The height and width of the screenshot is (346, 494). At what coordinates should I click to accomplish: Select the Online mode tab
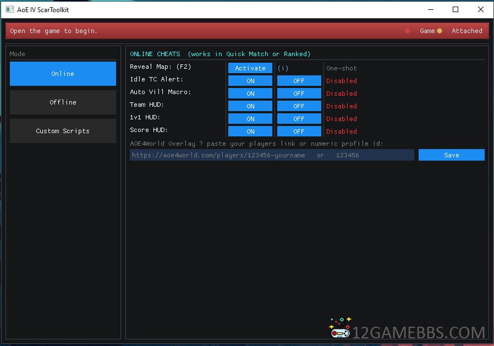click(x=63, y=74)
